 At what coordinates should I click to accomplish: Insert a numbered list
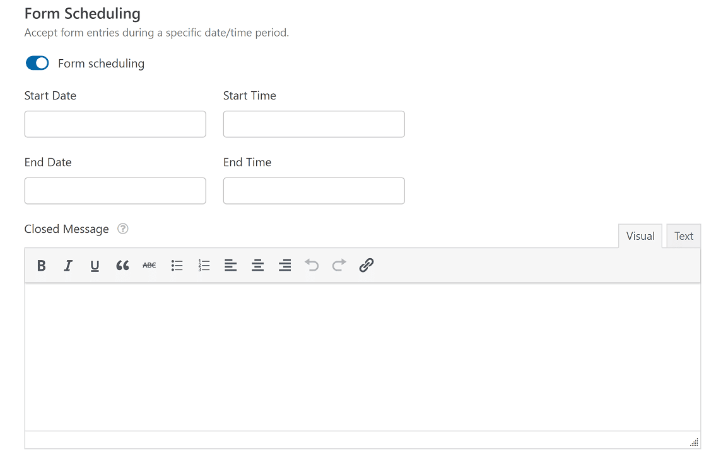204,266
